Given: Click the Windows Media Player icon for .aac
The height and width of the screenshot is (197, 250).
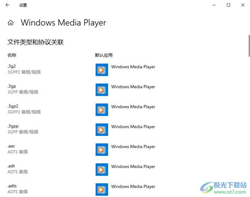Looking at the screenshot, I should tap(102, 150).
